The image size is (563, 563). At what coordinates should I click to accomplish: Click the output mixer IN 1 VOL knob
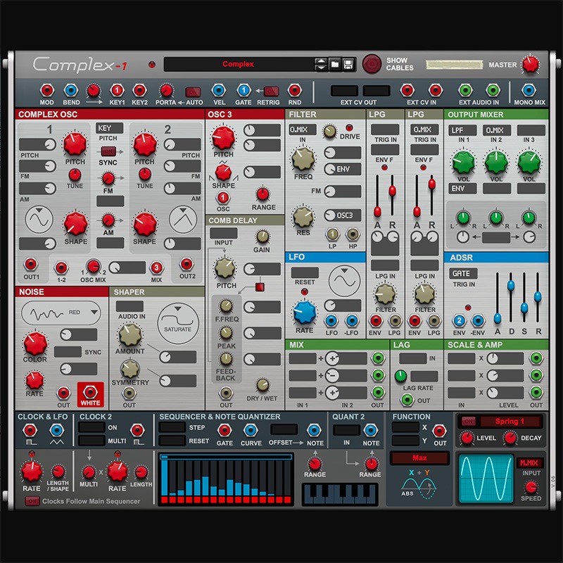(x=463, y=162)
